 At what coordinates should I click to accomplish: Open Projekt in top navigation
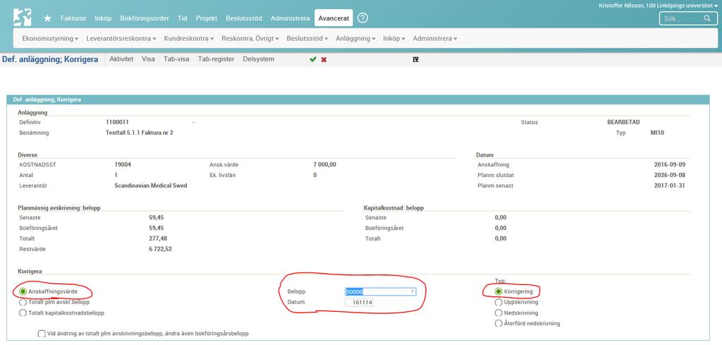coord(207,18)
